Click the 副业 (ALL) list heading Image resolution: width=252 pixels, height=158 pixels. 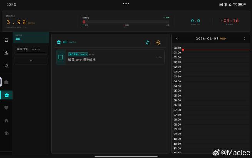69,42
